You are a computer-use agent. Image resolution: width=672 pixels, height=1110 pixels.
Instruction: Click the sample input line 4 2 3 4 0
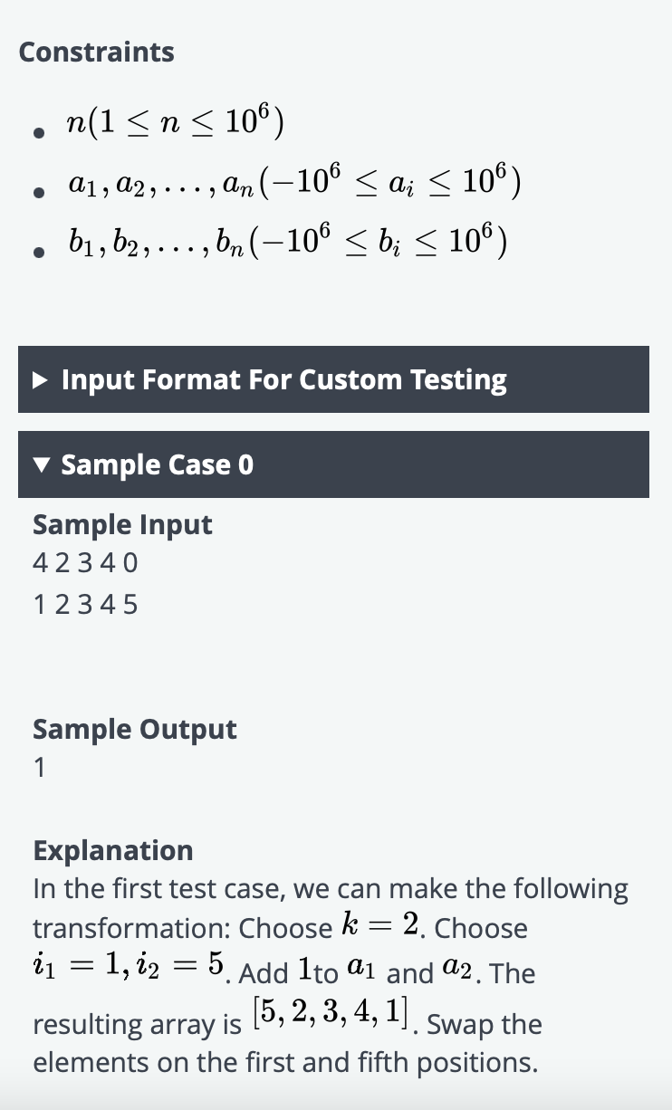85,562
